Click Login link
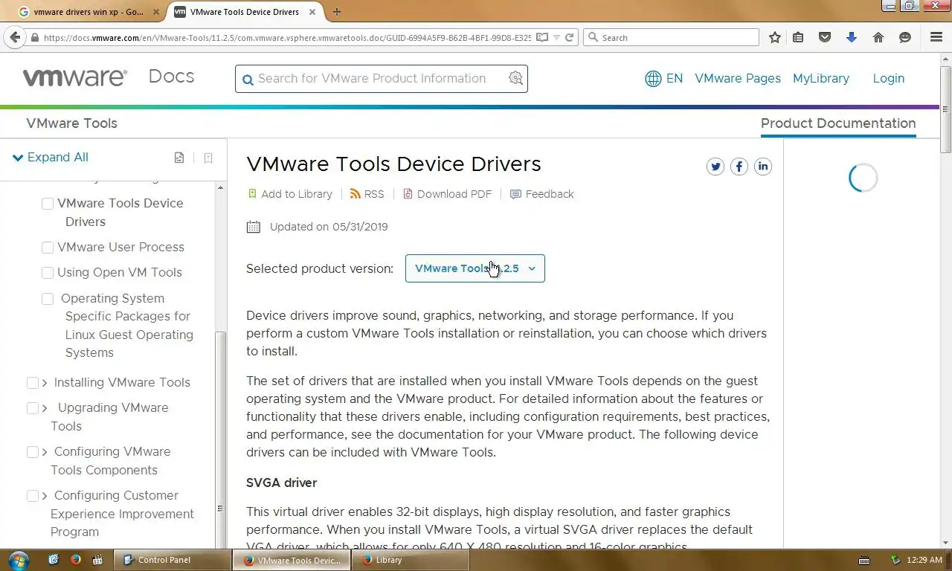This screenshot has height=571, width=952. click(889, 78)
